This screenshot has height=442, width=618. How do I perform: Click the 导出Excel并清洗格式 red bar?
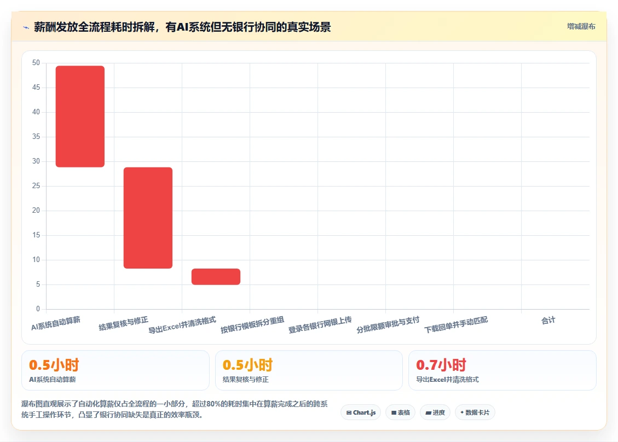[216, 277]
